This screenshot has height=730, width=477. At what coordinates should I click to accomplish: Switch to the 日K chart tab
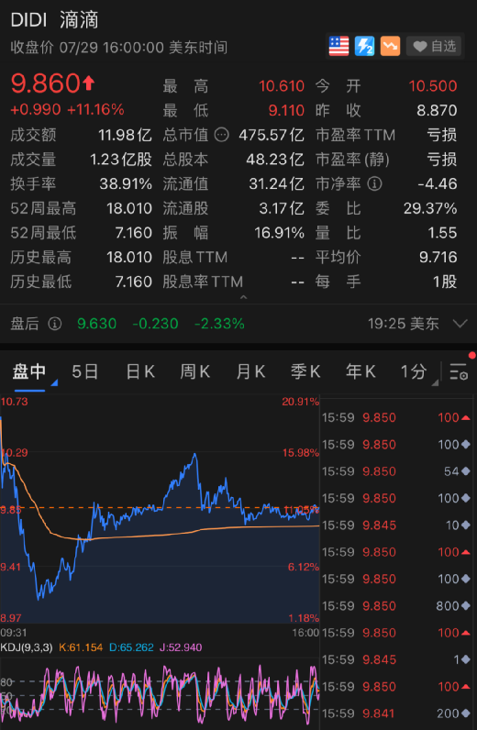click(139, 371)
